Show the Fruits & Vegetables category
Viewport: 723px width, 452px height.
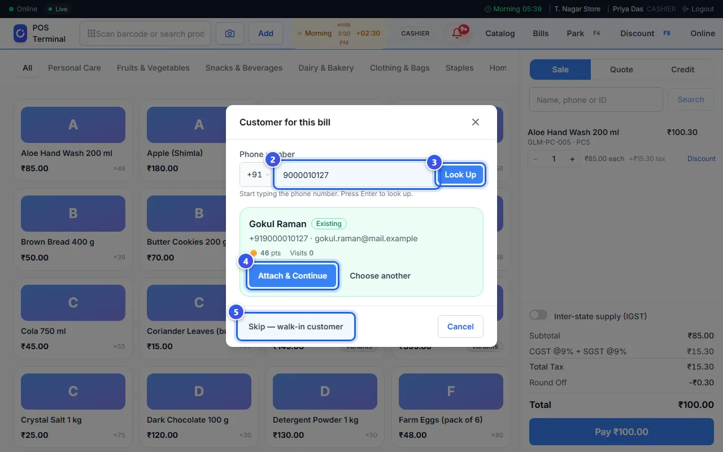[153, 68]
